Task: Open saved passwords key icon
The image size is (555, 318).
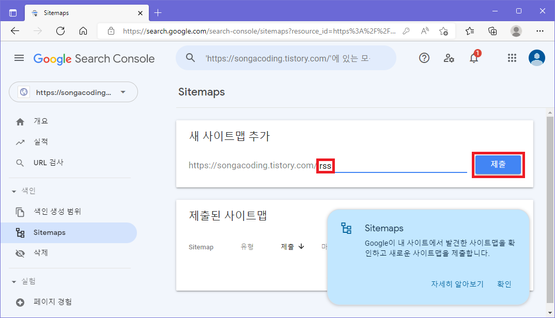Action: click(x=406, y=31)
